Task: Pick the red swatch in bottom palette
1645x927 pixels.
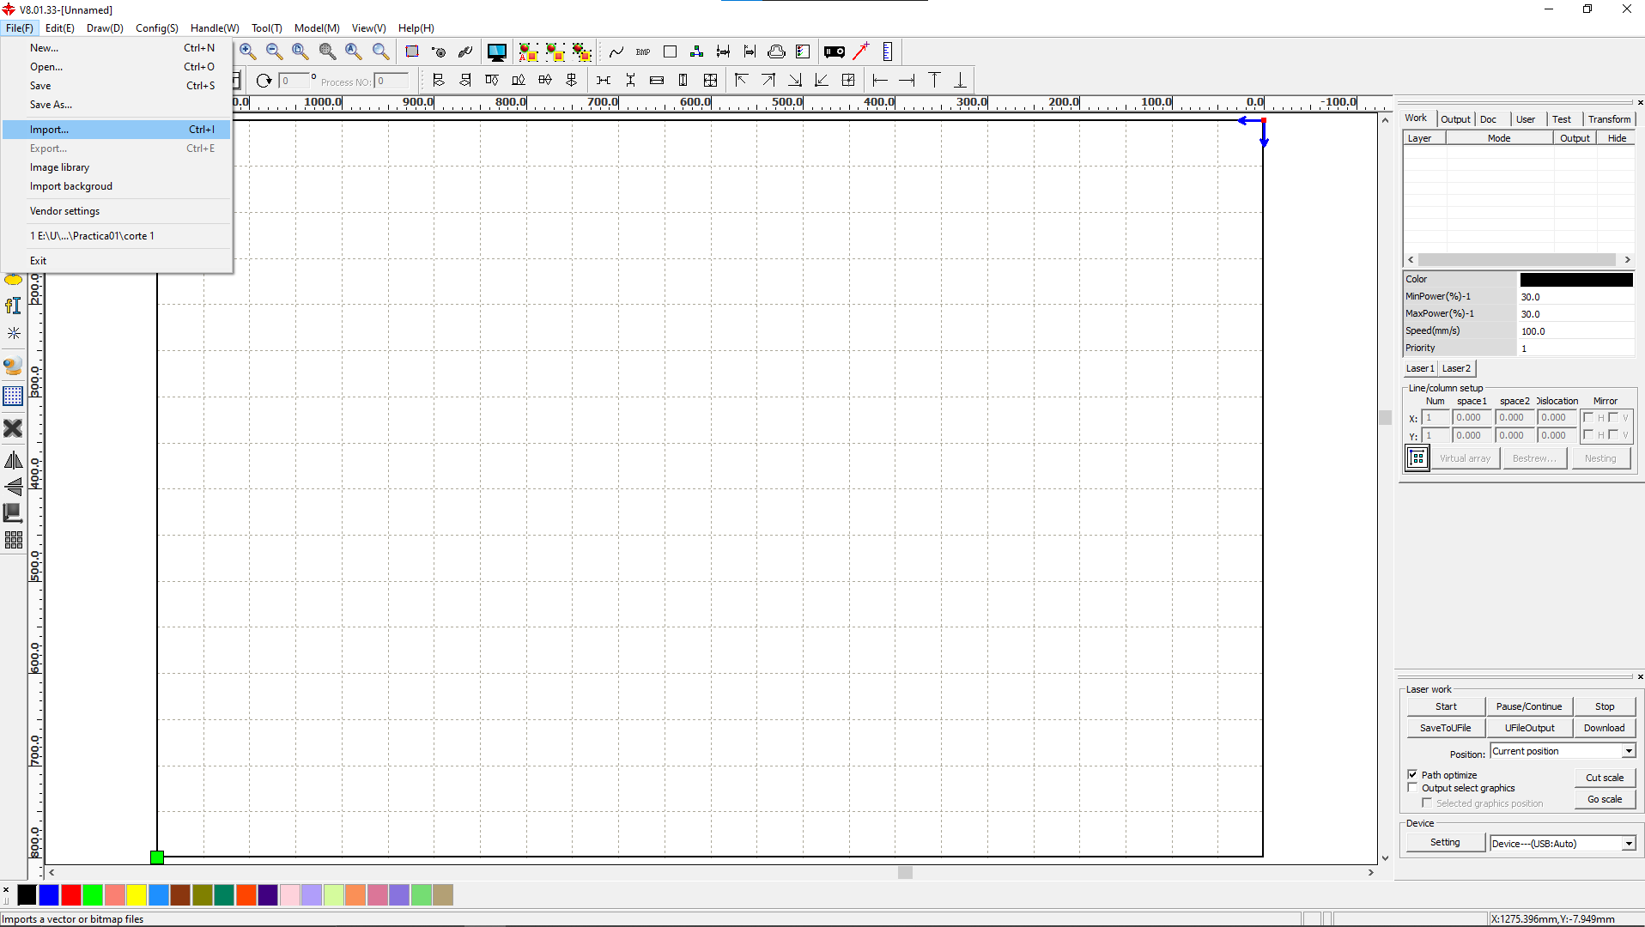Action: [x=71, y=895]
